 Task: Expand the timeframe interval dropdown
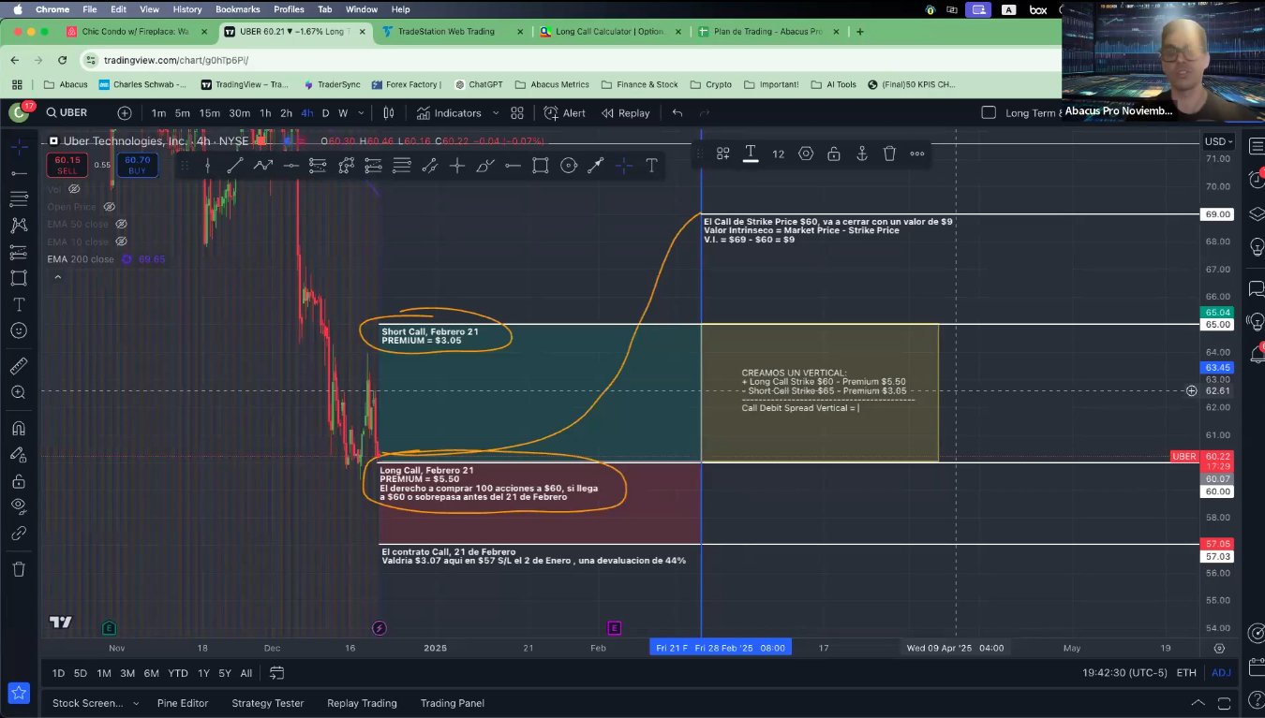pyautogui.click(x=359, y=113)
